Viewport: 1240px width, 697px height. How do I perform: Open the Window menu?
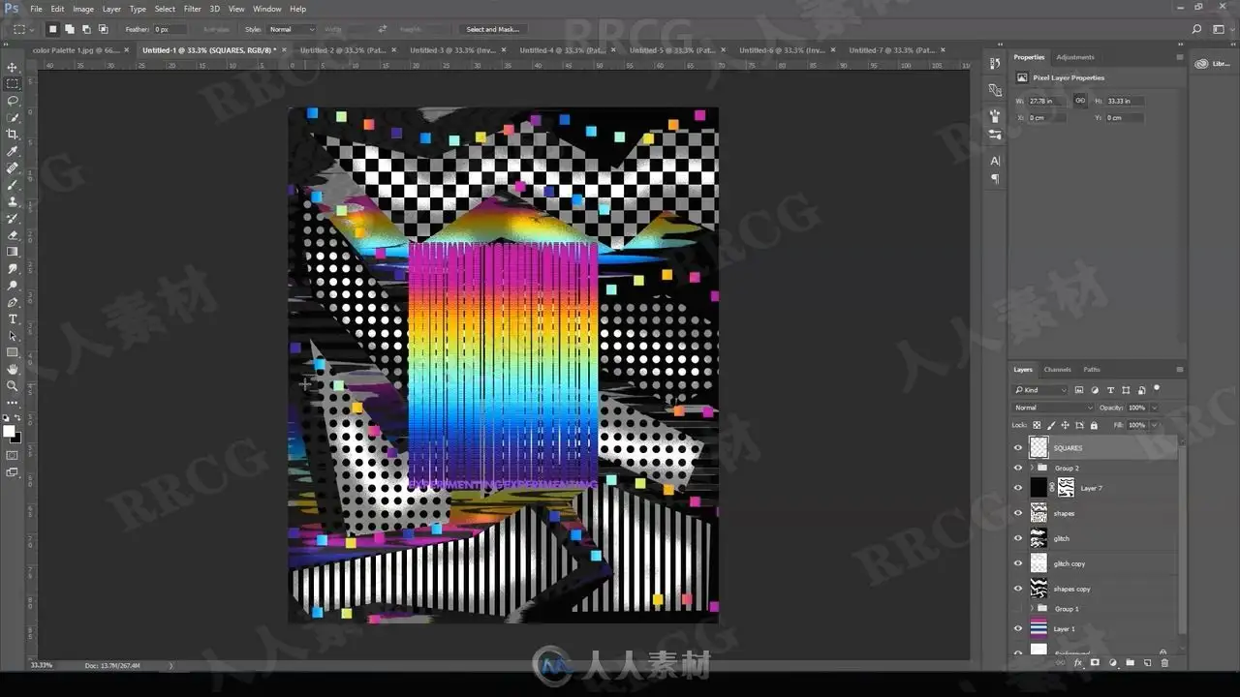267,9
